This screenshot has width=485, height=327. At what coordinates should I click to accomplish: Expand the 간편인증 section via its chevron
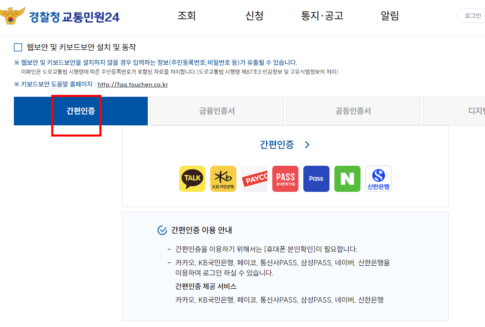tap(307, 145)
